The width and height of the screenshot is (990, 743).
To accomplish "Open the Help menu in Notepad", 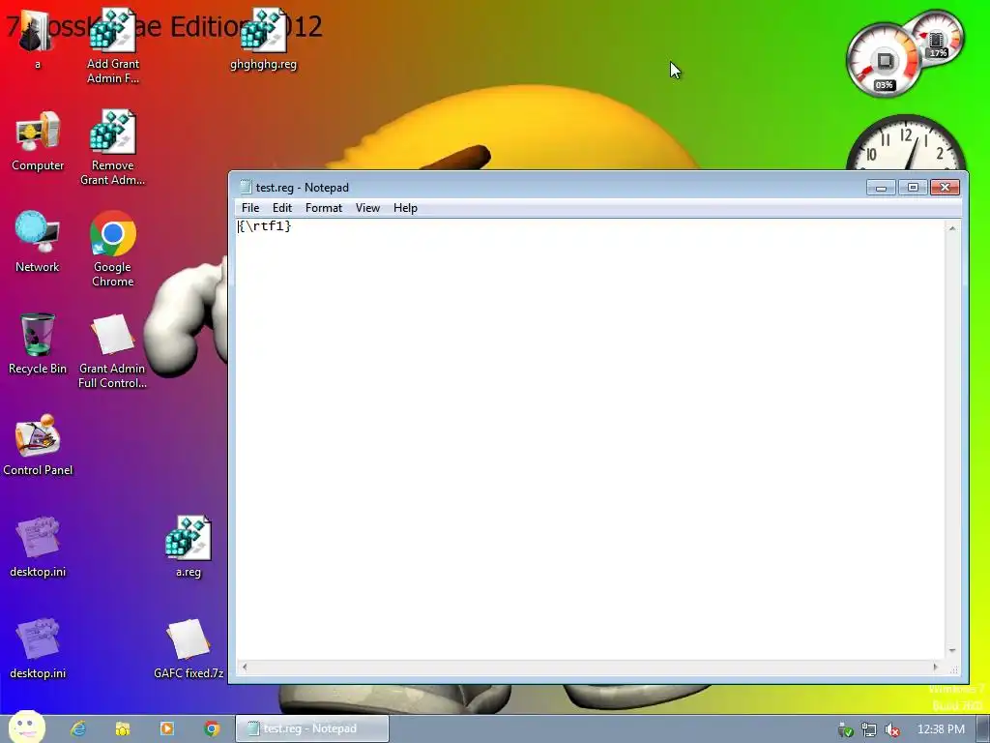I will pyautogui.click(x=405, y=208).
